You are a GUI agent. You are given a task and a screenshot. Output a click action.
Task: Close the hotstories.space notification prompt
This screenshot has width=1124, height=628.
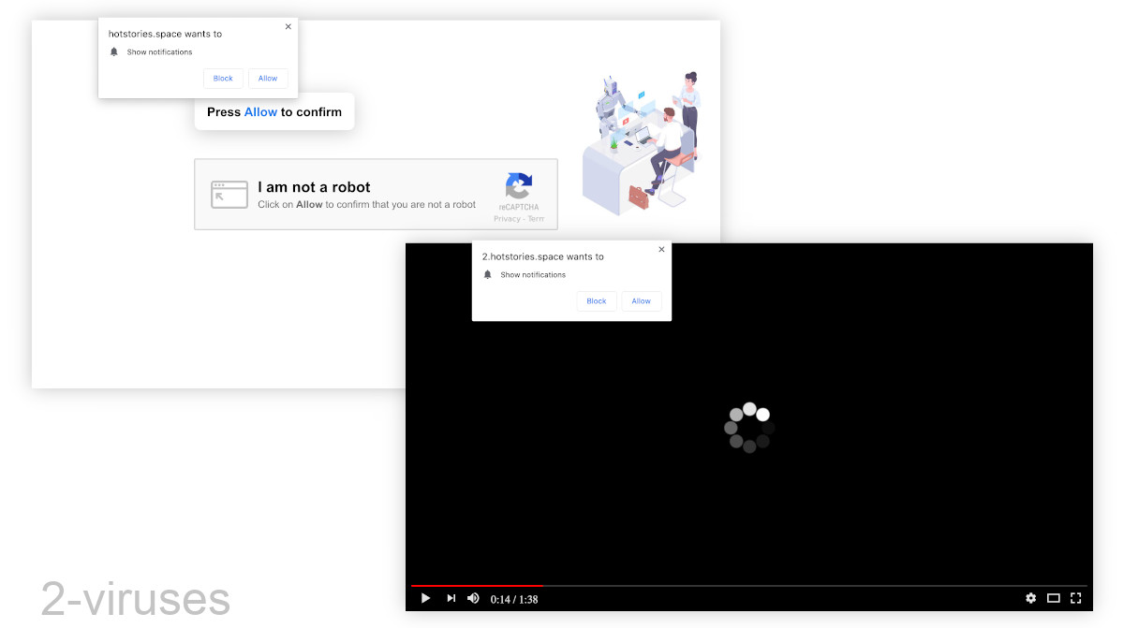coord(288,27)
